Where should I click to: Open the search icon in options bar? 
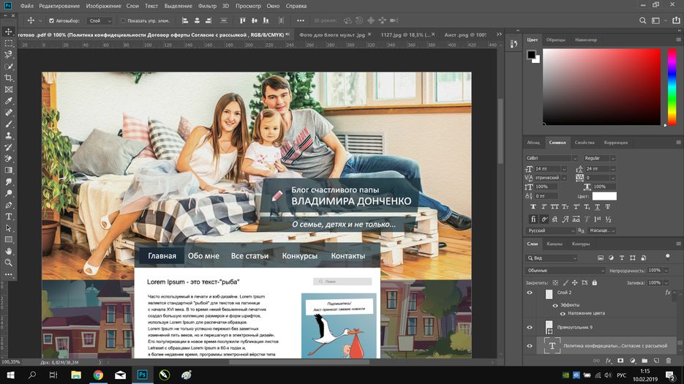click(x=642, y=20)
